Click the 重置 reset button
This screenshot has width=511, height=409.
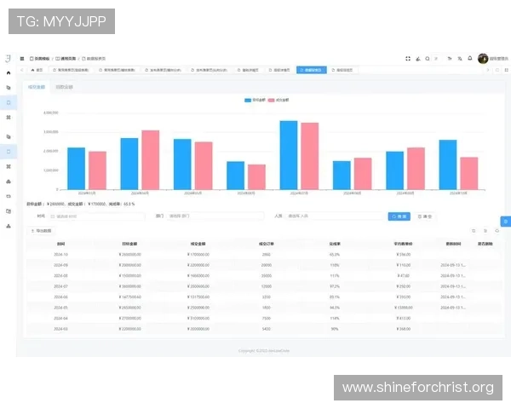[x=424, y=216]
